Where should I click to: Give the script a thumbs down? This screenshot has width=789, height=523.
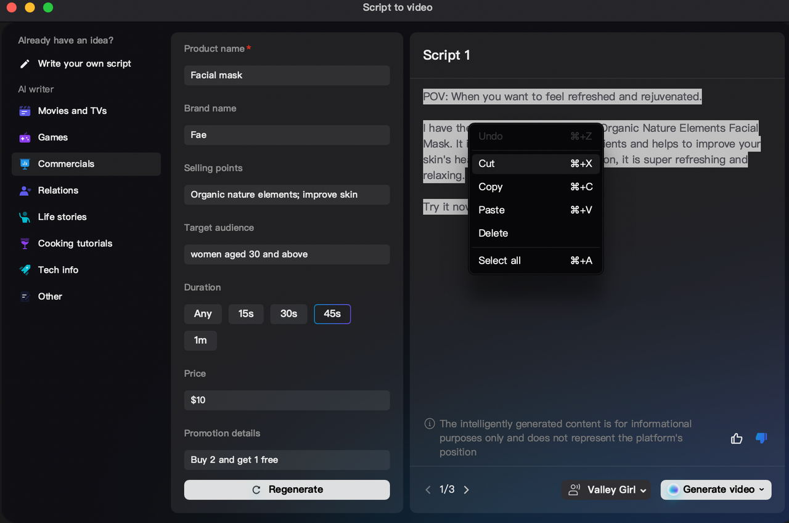(761, 438)
